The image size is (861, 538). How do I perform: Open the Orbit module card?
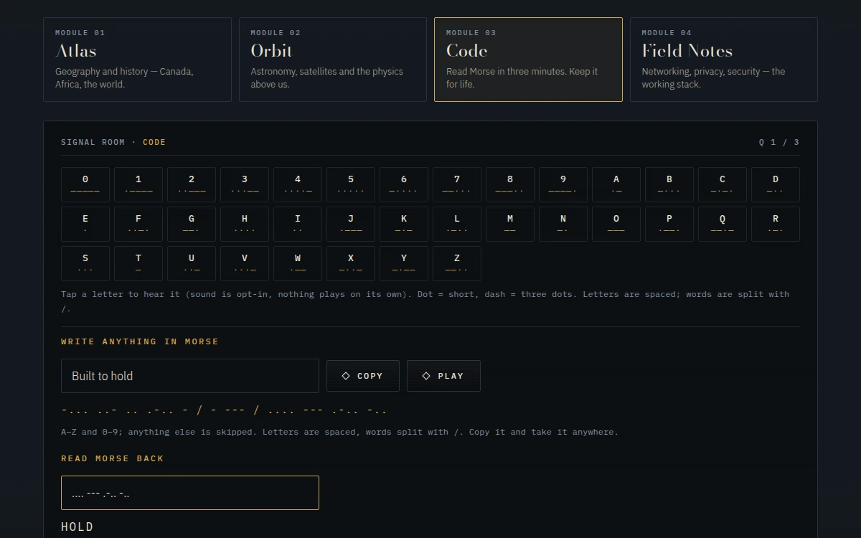333,60
